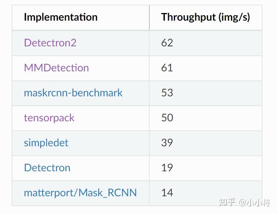Screen dimensions: 277x214
Task: Click the divider line between header columns
Action: [149, 17]
